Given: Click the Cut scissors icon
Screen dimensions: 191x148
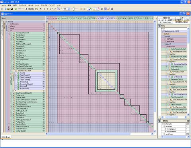Looking at the screenshot, I should (x=26, y=9).
